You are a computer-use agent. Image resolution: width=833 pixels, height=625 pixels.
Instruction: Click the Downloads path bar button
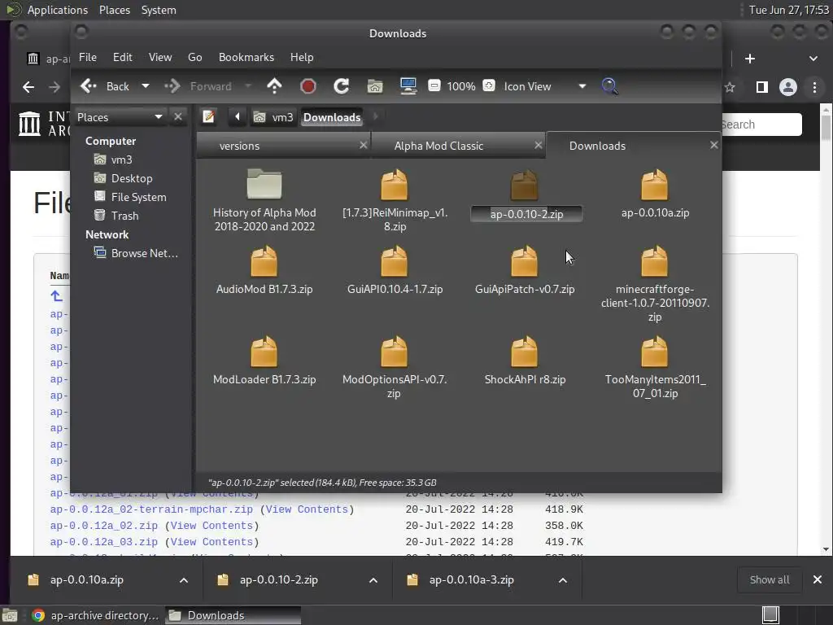[x=332, y=117]
